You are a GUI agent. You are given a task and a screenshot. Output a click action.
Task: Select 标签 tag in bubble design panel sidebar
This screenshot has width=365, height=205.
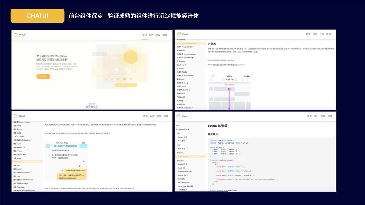16,165
